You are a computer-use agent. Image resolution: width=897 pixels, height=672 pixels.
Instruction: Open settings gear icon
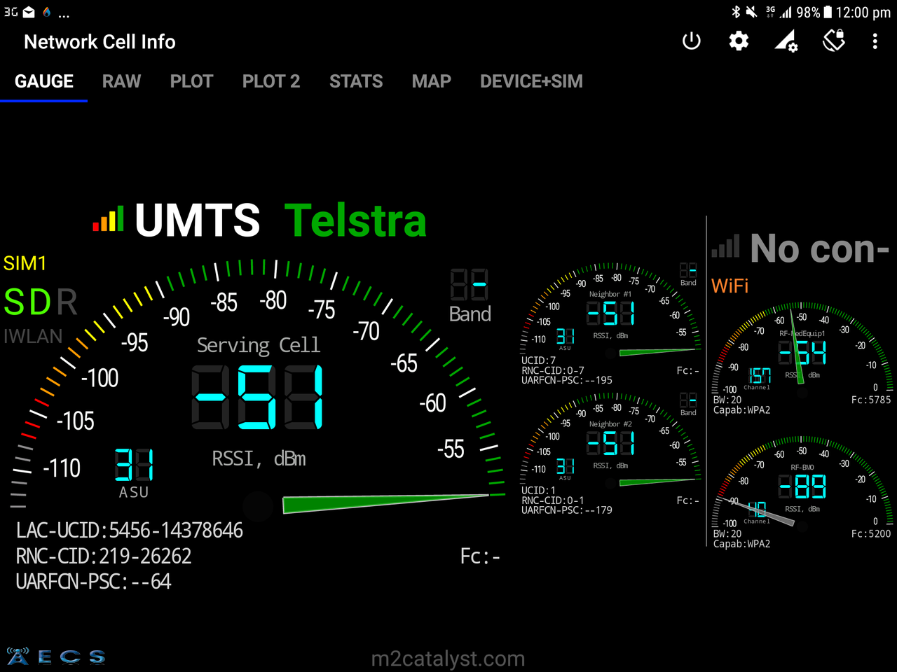click(739, 41)
